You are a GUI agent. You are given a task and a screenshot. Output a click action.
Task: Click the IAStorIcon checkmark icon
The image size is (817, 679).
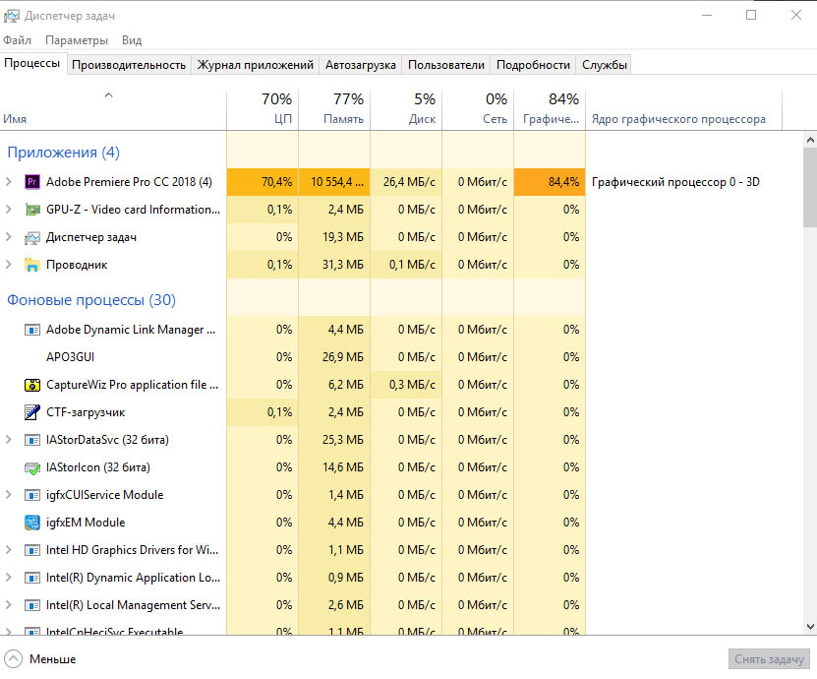pyautogui.click(x=32, y=468)
